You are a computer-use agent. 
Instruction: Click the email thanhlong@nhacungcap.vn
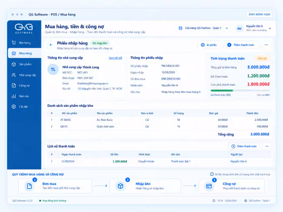coord(92,84)
